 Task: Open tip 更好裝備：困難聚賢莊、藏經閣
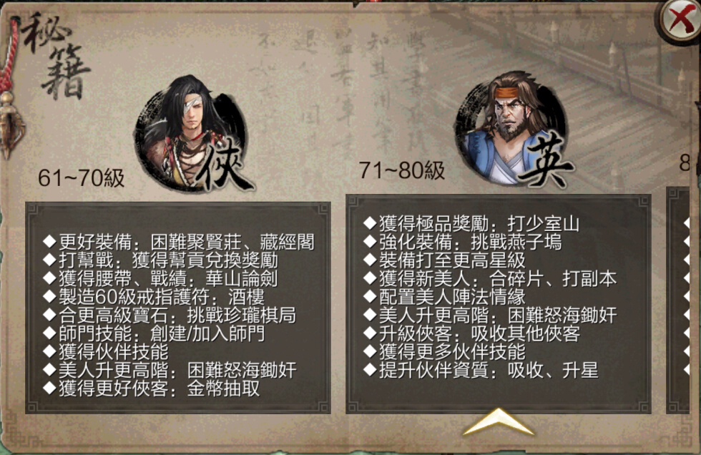tap(179, 243)
